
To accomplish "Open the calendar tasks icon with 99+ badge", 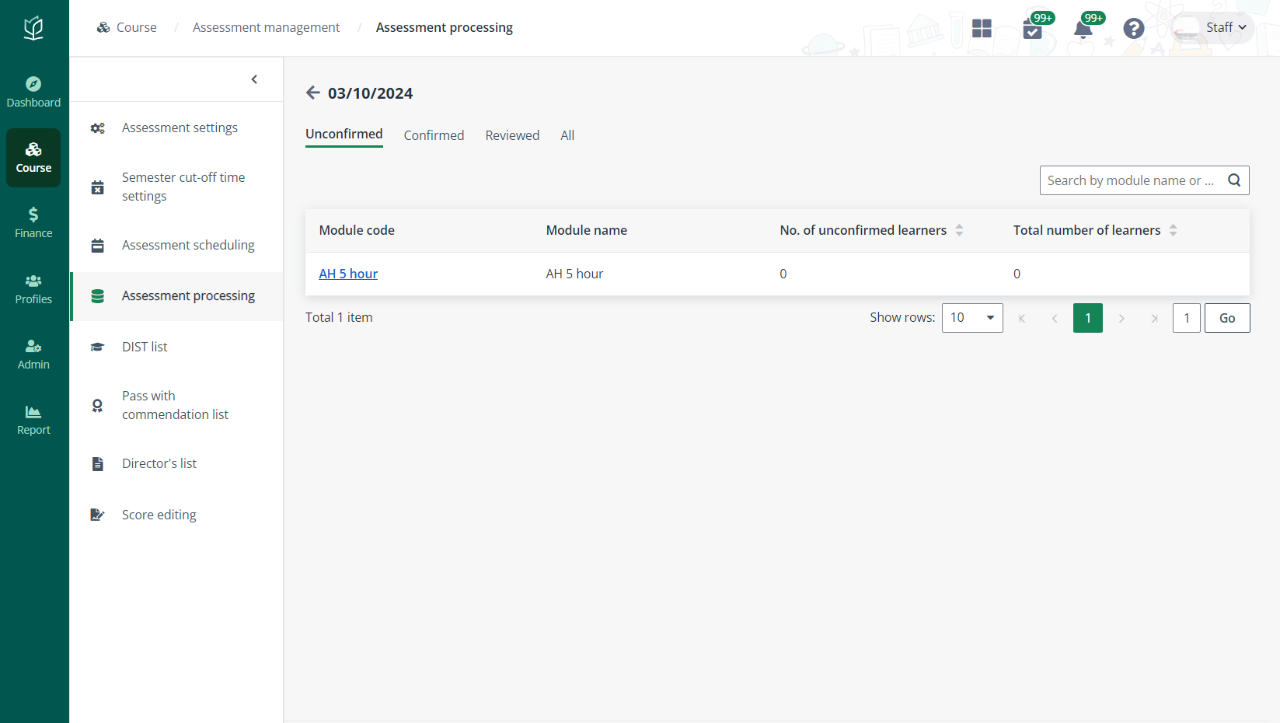I will [1033, 30].
